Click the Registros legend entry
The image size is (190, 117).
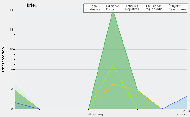[x=132, y=9]
